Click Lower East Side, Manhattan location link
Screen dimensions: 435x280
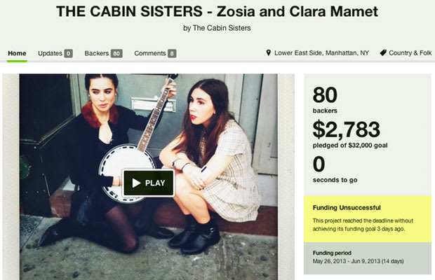[x=321, y=52]
